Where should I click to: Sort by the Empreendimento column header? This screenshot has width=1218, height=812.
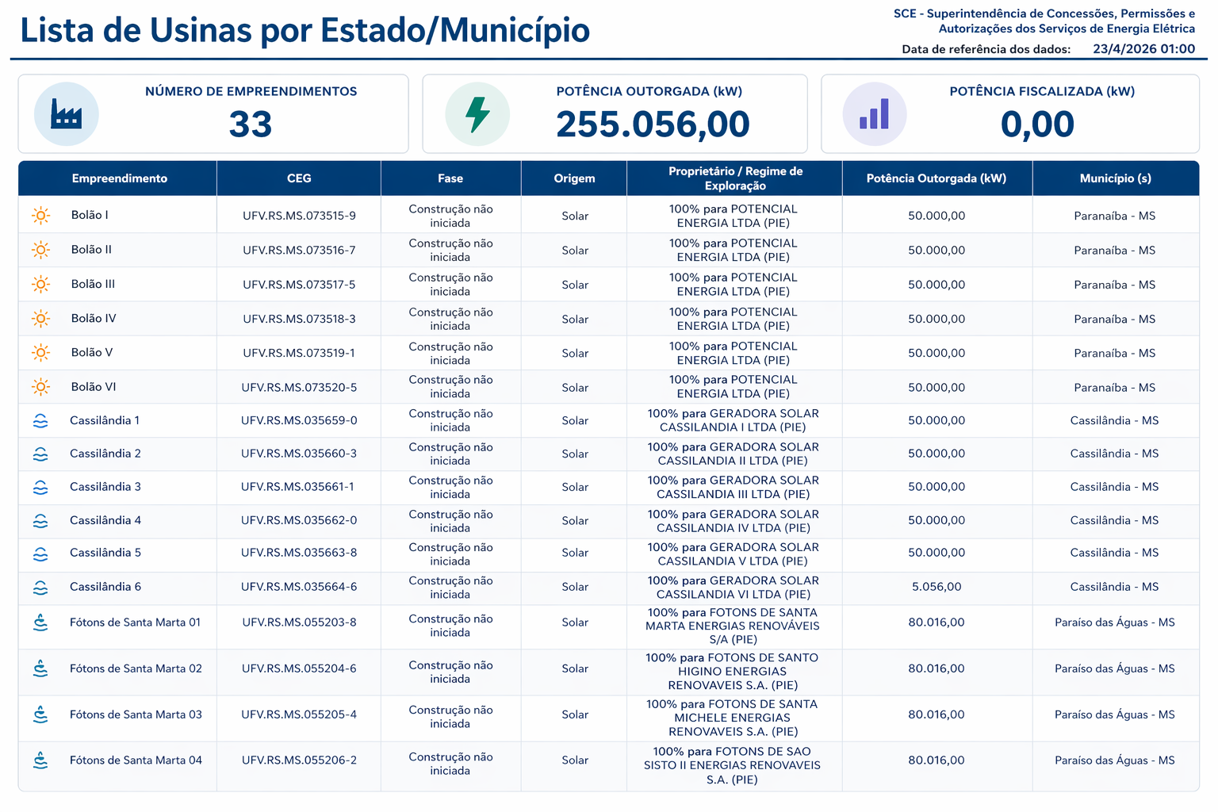[119, 178]
